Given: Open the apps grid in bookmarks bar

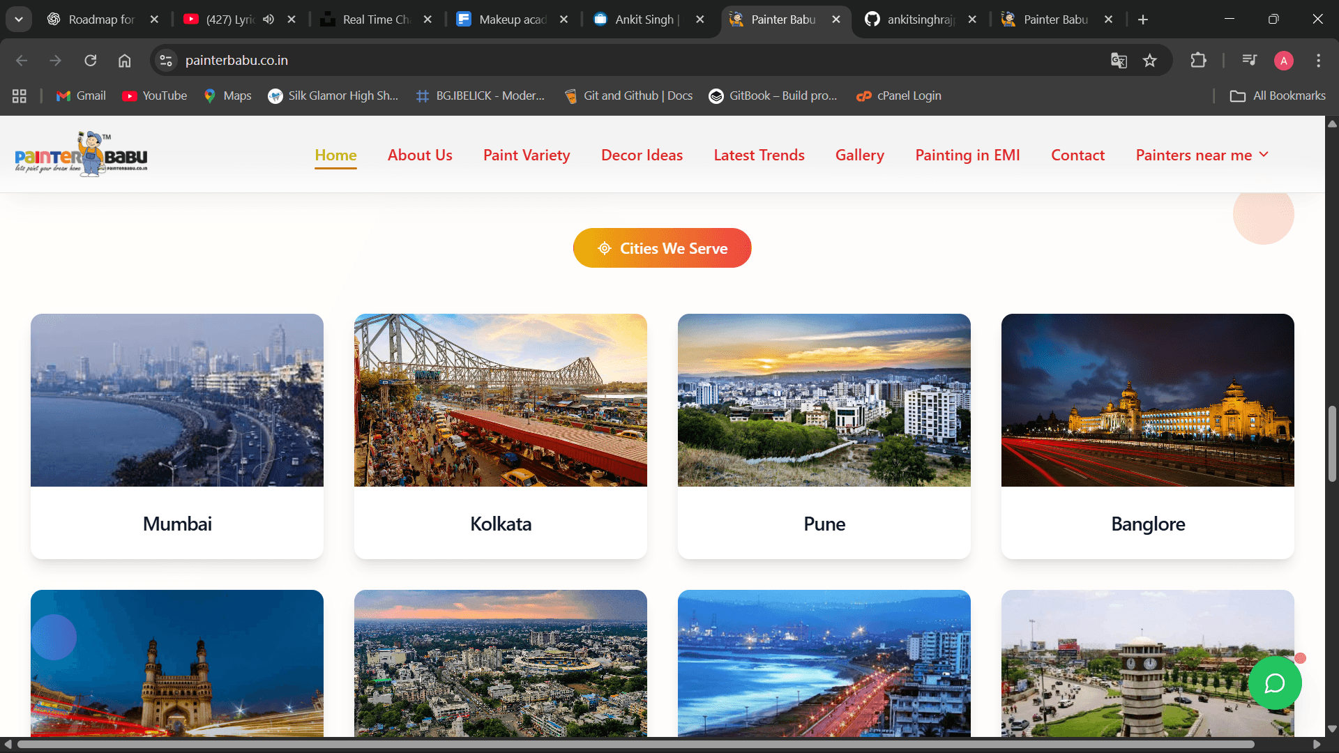Looking at the screenshot, I should click(20, 96).
